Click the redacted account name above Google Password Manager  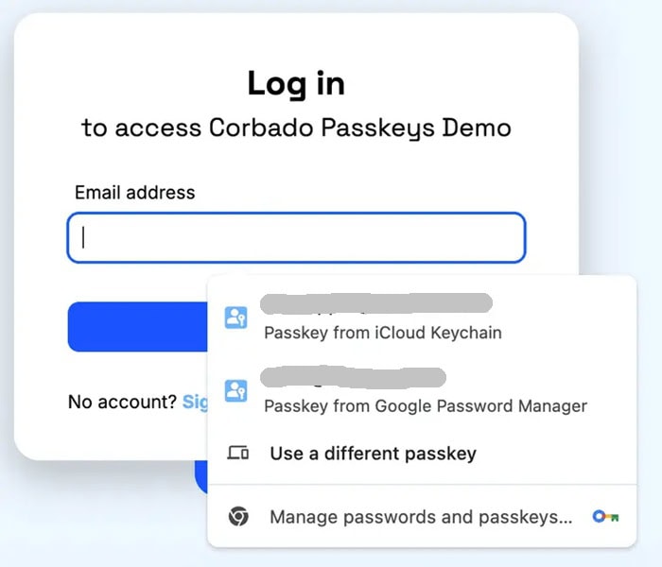353,377
